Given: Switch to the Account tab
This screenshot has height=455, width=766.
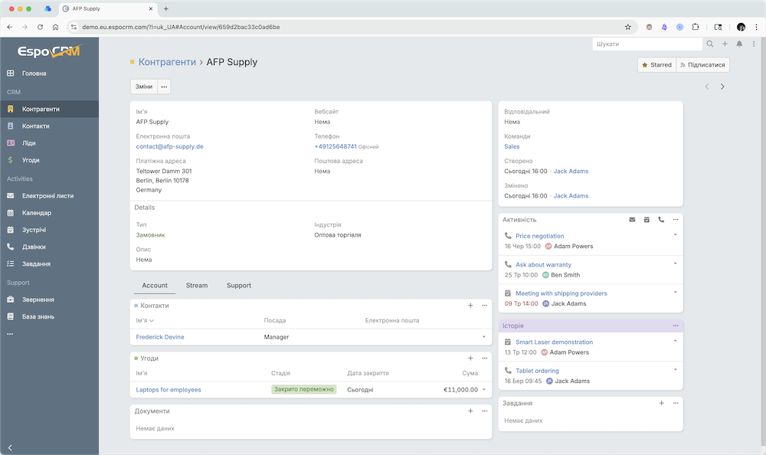Looking at the screenshot, I should (x=155, y=286).
